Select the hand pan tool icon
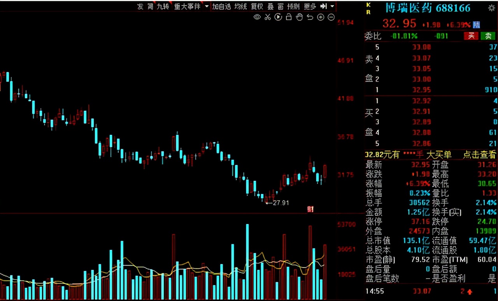 [299, 17]
